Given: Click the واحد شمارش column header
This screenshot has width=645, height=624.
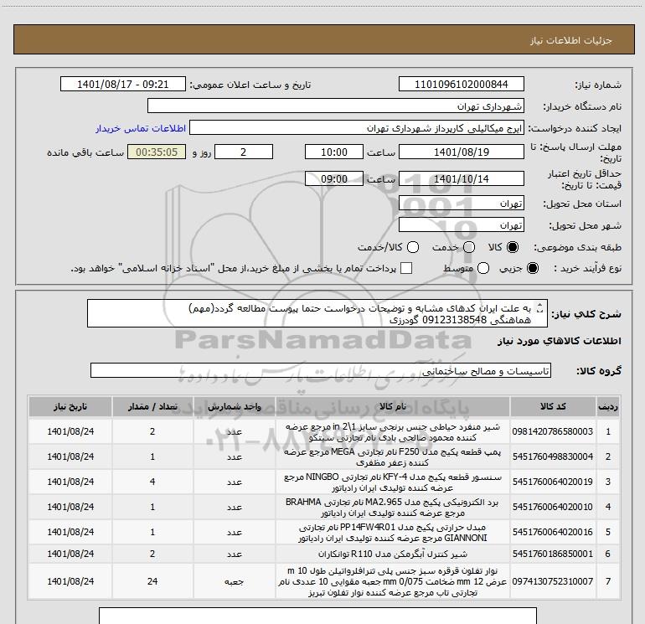Looking at the screenshot, I should [234, 406].
